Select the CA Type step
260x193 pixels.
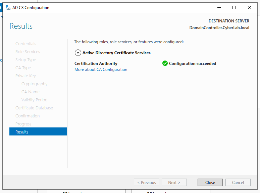23,68
